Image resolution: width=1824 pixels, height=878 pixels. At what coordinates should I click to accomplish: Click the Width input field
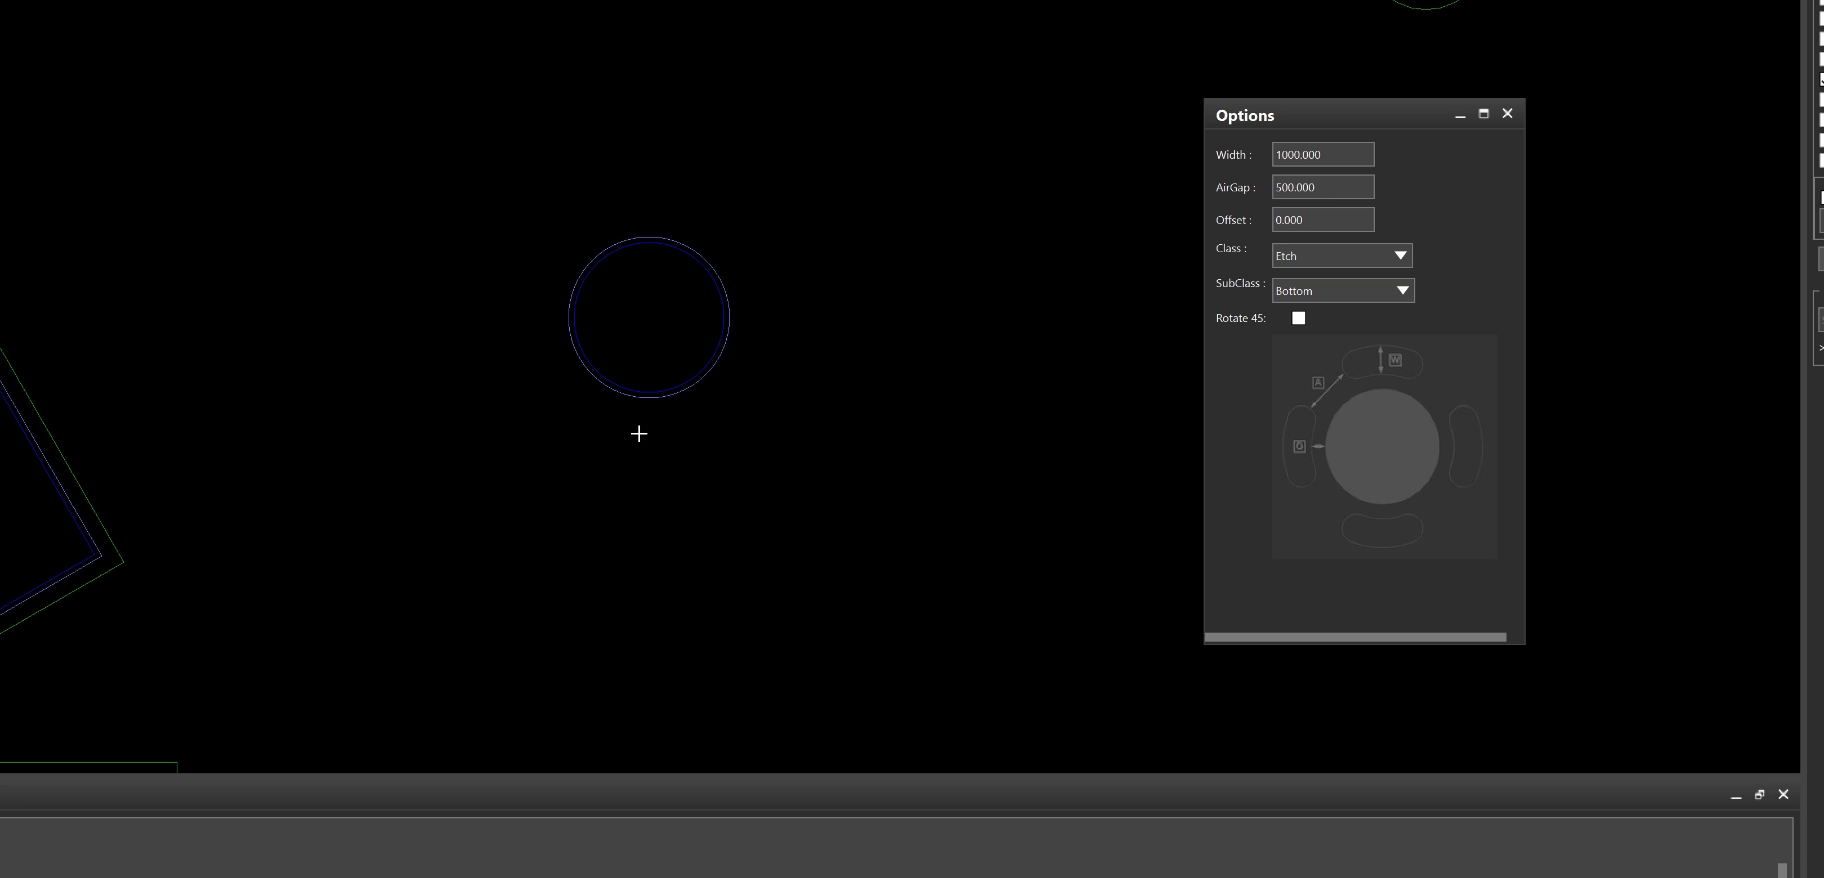[1323, 154]
